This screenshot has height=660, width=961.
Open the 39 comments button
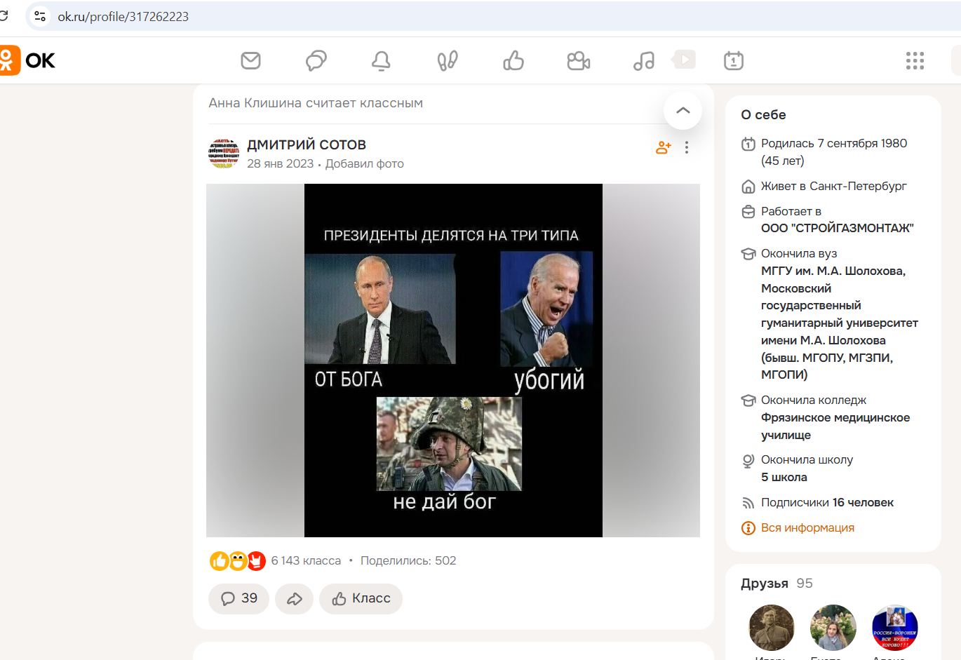(238, 598)
